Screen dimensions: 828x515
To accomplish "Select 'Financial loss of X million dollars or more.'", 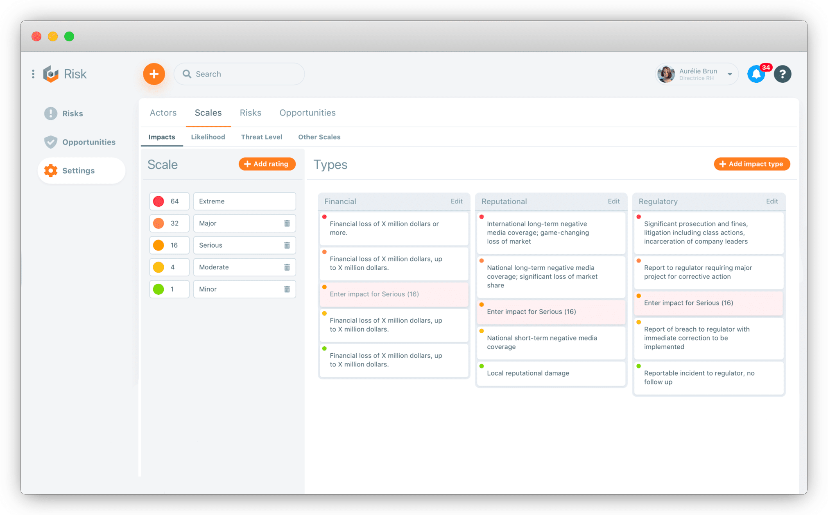I will (394, 228).
